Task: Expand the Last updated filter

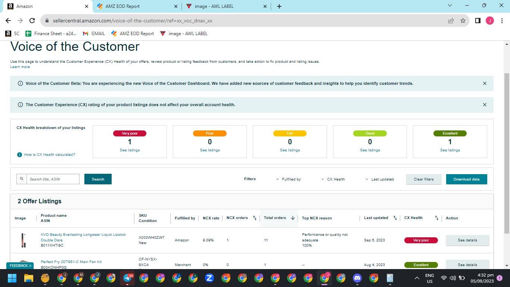Action: pyautogui.click(x=380, y=179)
